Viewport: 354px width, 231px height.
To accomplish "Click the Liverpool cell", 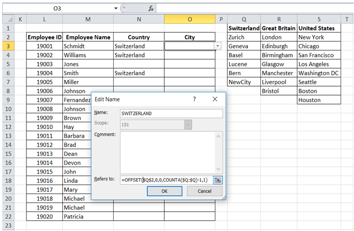I will [279, 82].
